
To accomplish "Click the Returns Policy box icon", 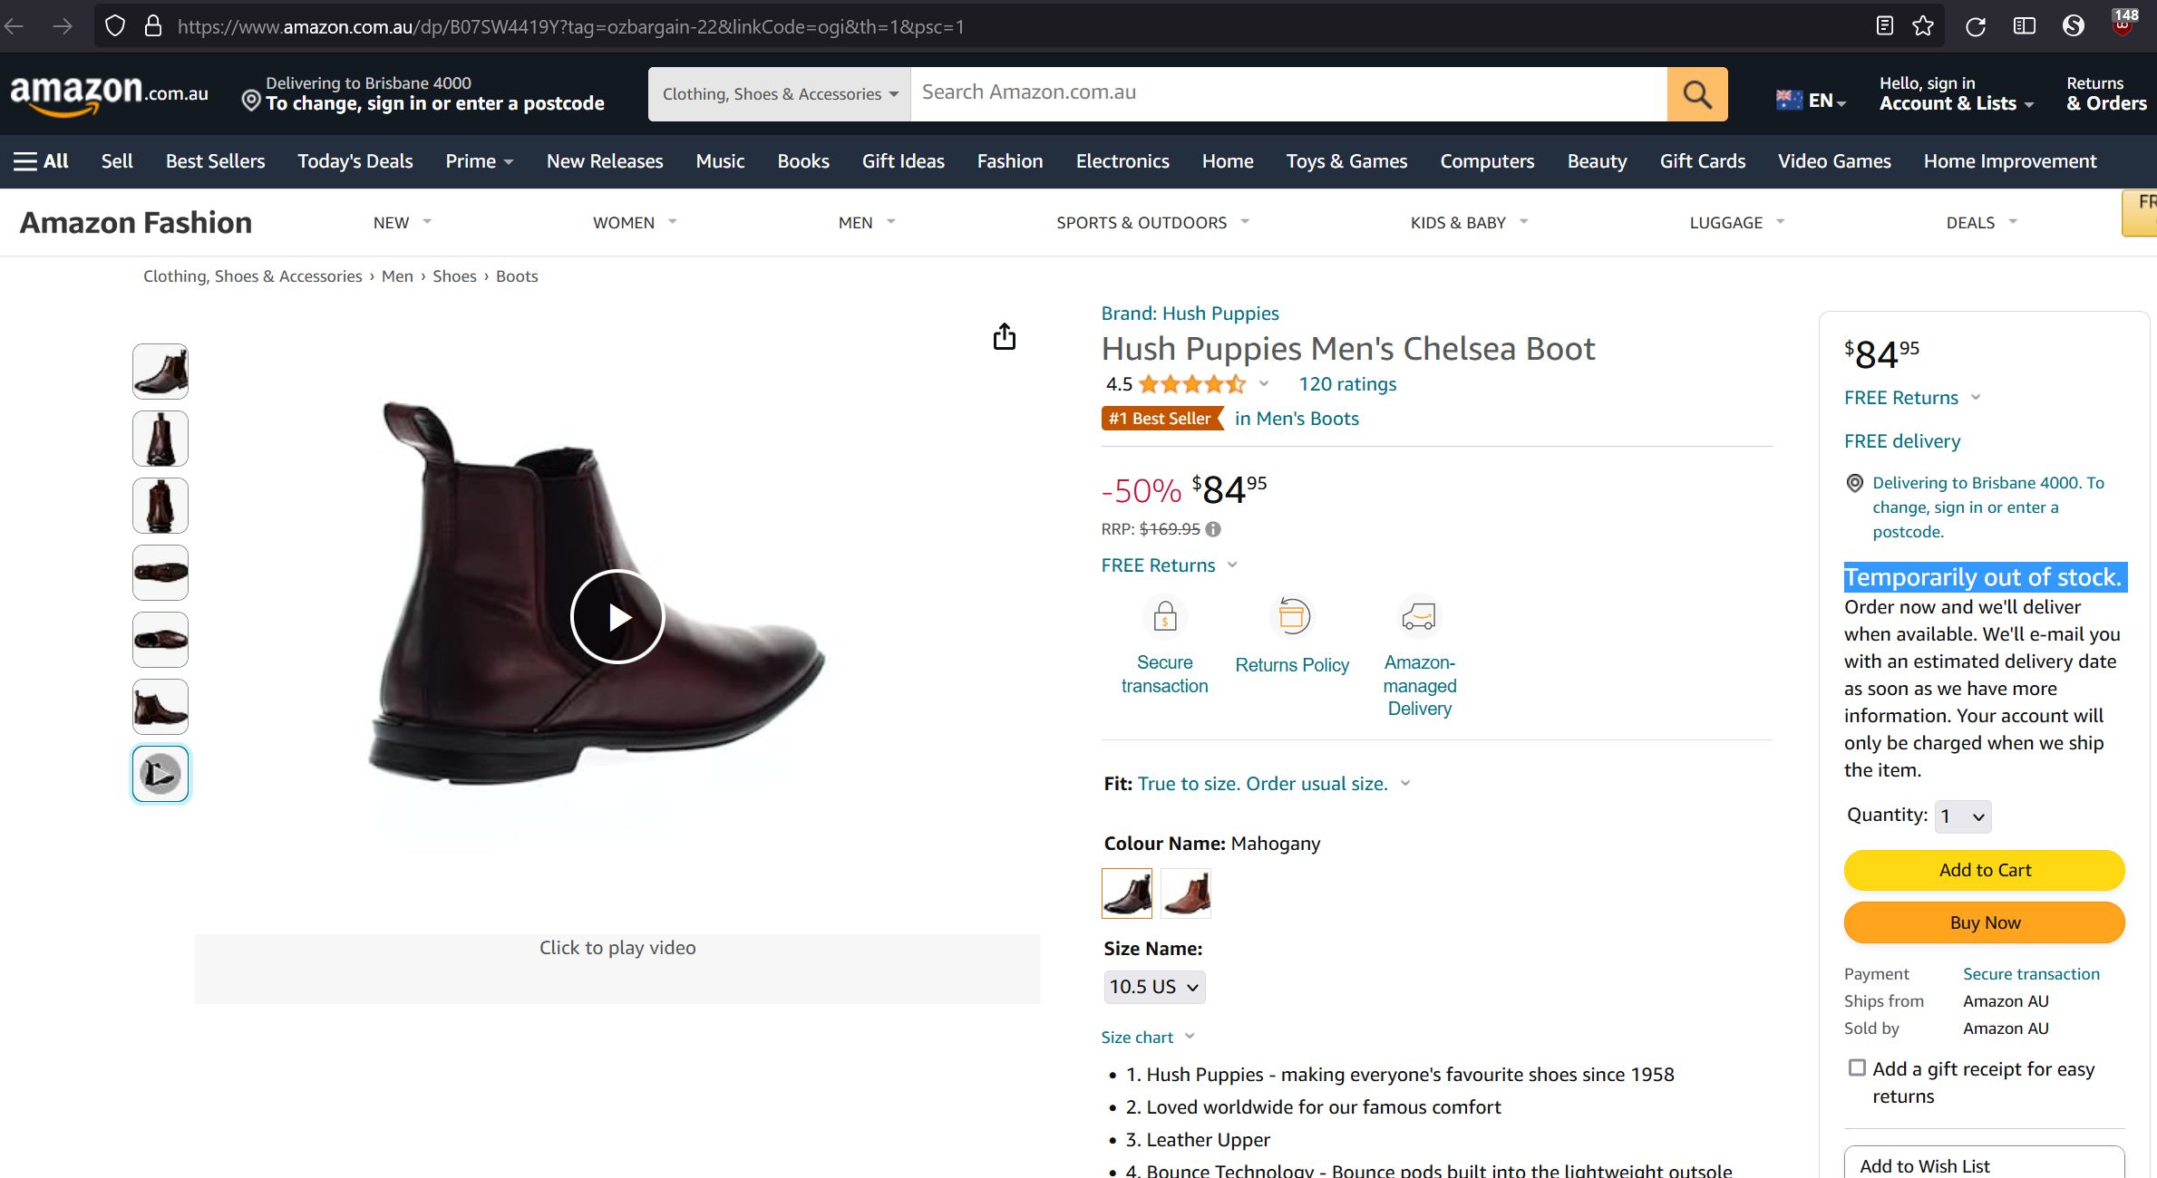I will tap(1292, 617).
